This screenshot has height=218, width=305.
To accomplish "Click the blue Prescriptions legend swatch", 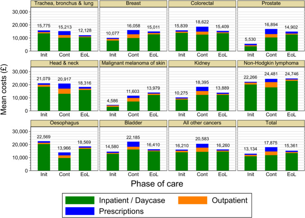I will [80, 211].
